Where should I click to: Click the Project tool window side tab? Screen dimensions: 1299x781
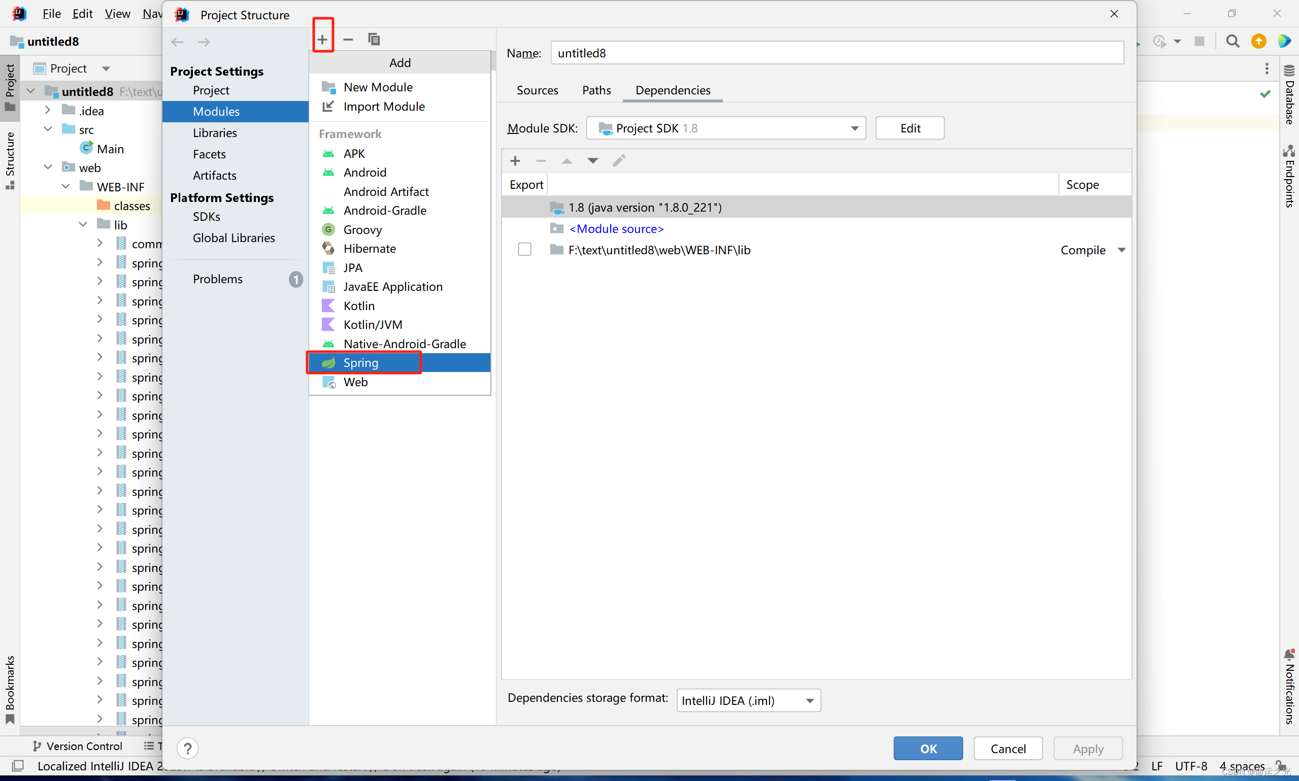click(x=10, y=87)
